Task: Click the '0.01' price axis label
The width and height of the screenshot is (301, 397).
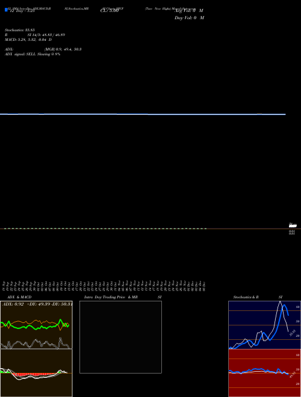Action: tap(292, 231)
